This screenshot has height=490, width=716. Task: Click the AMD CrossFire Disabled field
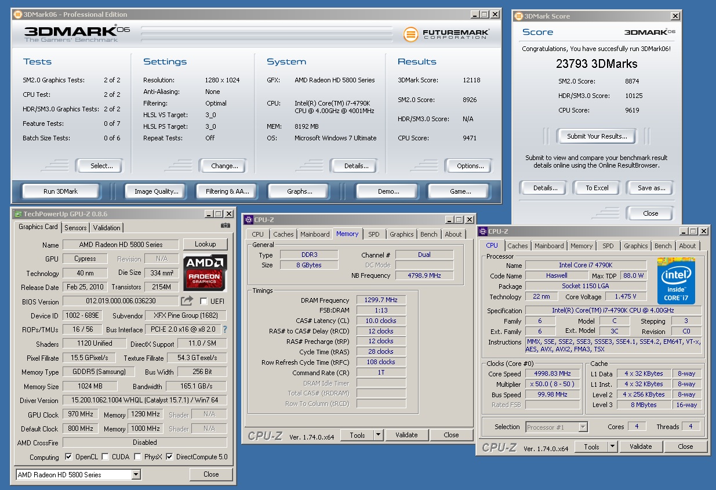(x=144, y=442)
